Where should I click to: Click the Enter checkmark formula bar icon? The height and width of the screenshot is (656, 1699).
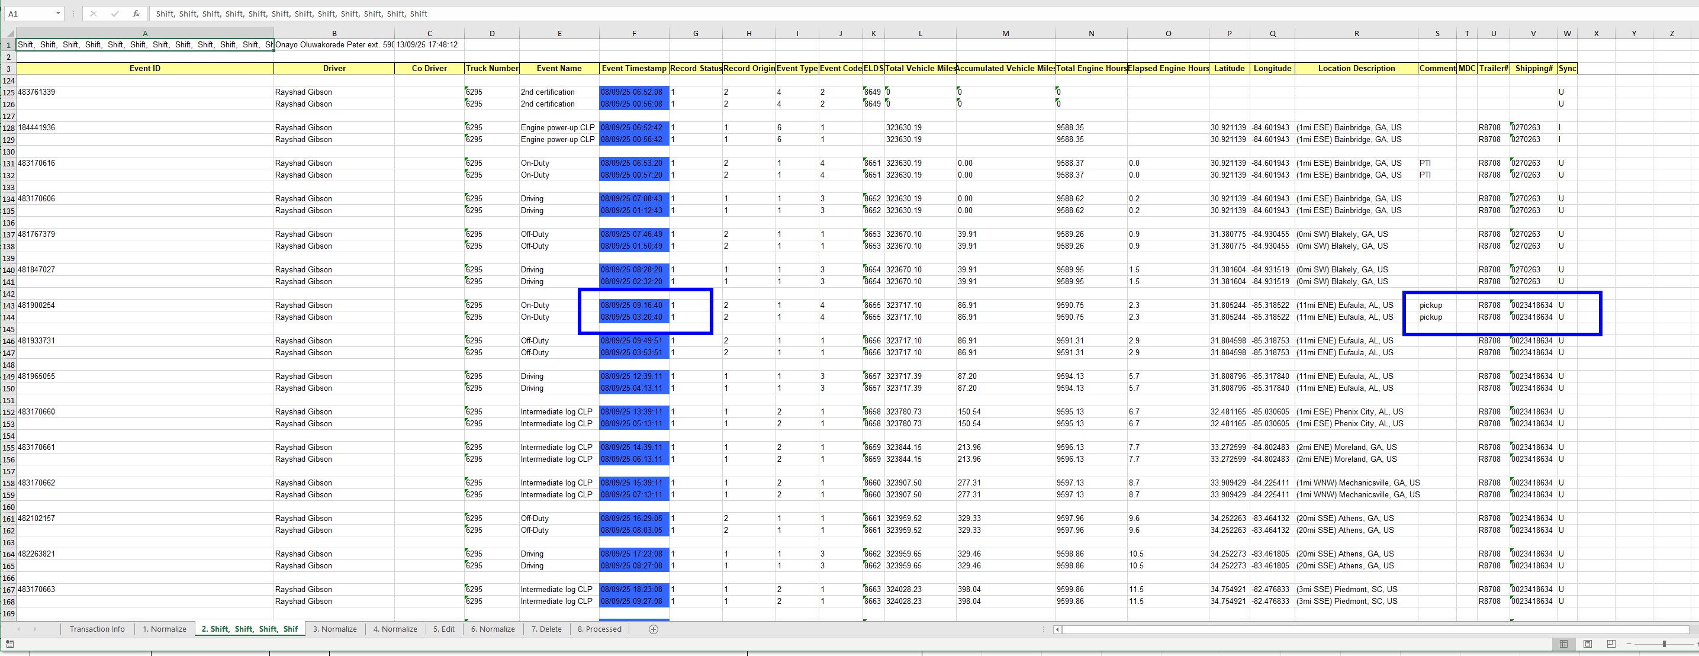click(115, 13)
